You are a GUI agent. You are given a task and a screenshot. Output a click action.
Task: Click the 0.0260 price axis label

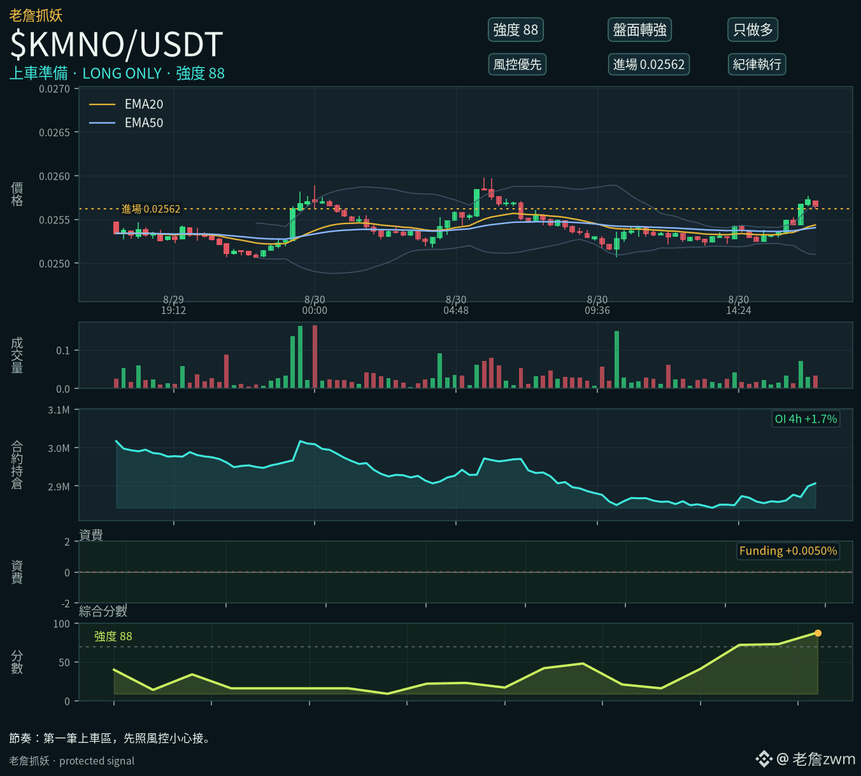(54, 176)
